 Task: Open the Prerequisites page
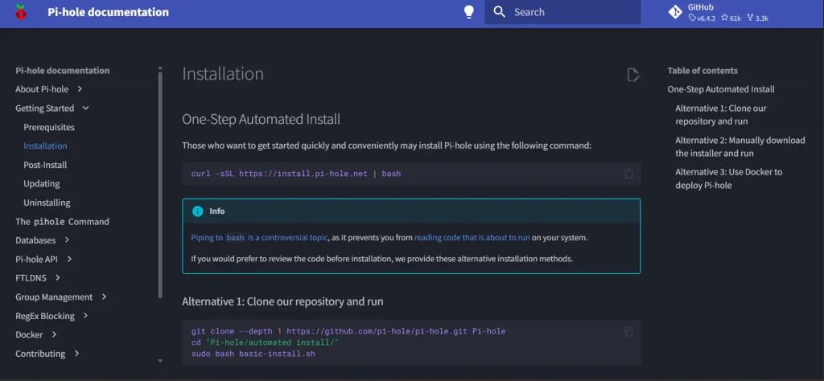click(49, 127)
